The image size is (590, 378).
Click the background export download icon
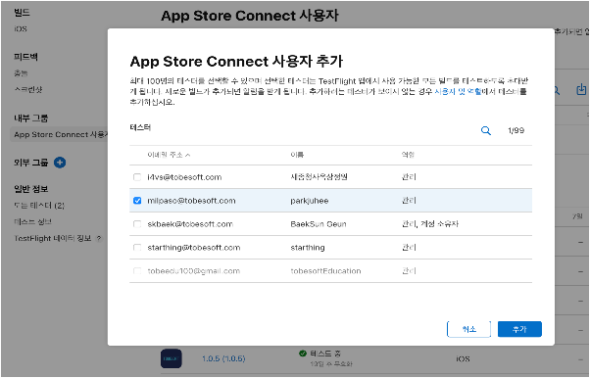tap(582, 90)
